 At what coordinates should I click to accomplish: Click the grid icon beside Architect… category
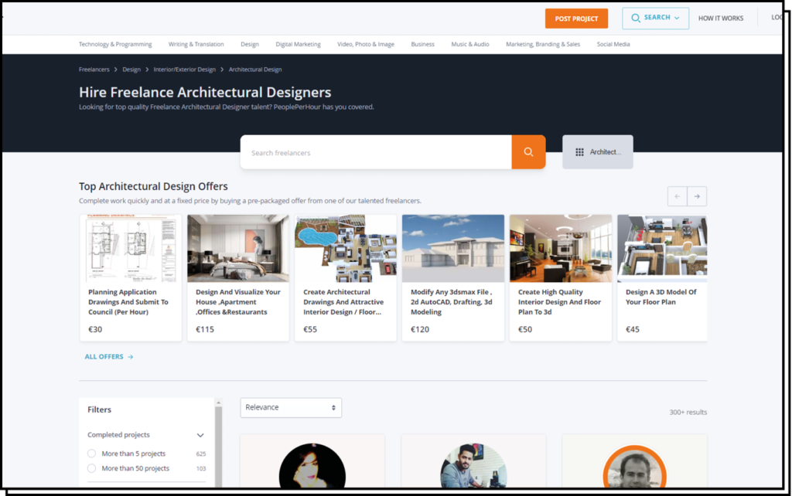tap(579, 152)
